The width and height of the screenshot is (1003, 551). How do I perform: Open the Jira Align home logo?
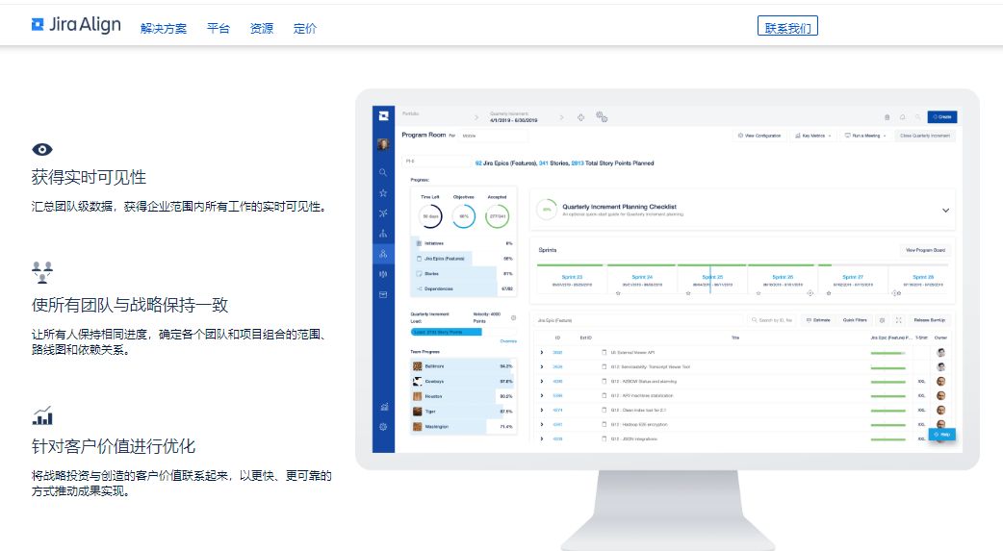[x=76, y=25]
